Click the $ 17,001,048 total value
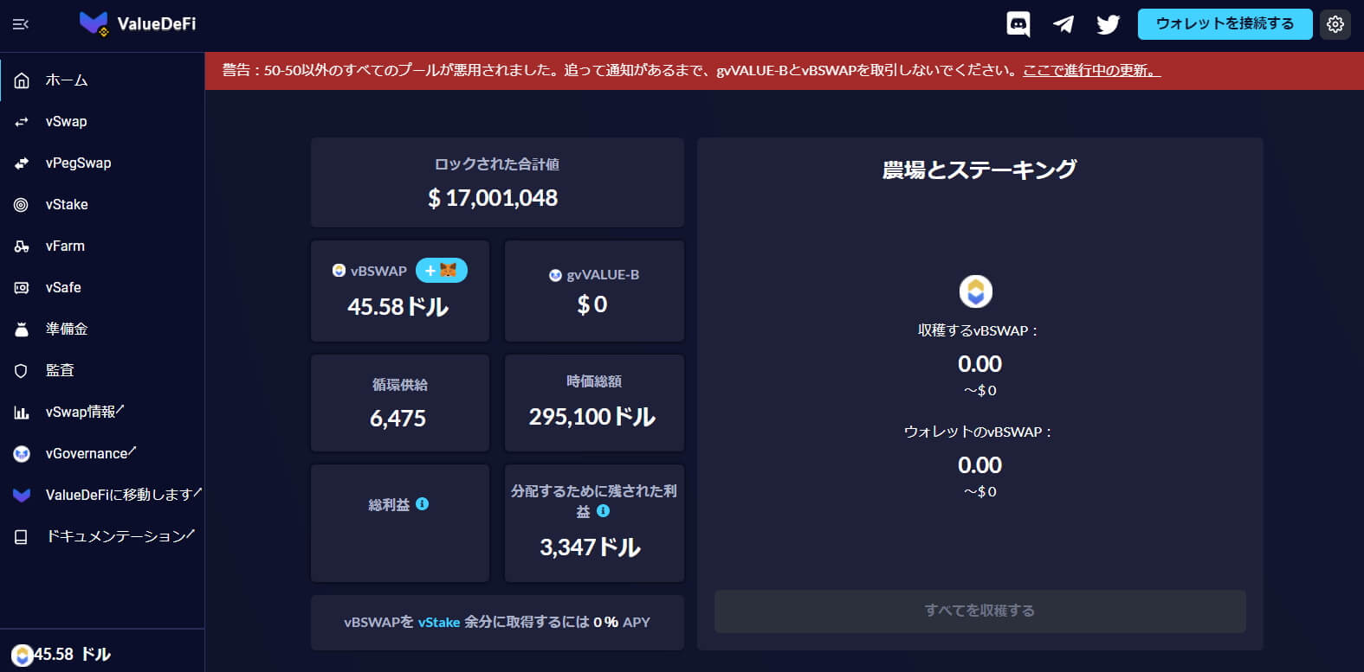This screenshot has height=672, width=1364. (493, 198)
